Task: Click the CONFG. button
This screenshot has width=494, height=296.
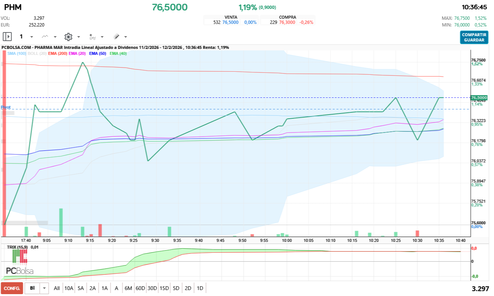Action: point(12,288)
